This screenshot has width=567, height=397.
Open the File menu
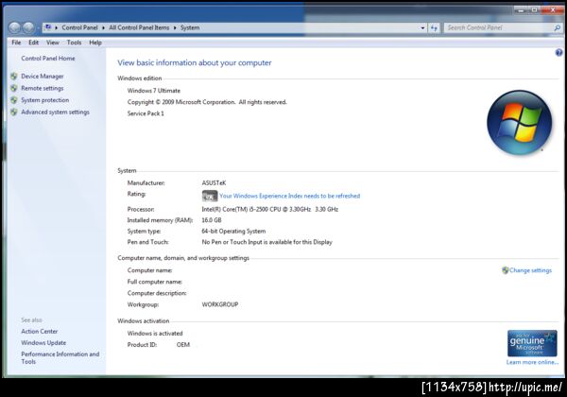tap(16, 43)
